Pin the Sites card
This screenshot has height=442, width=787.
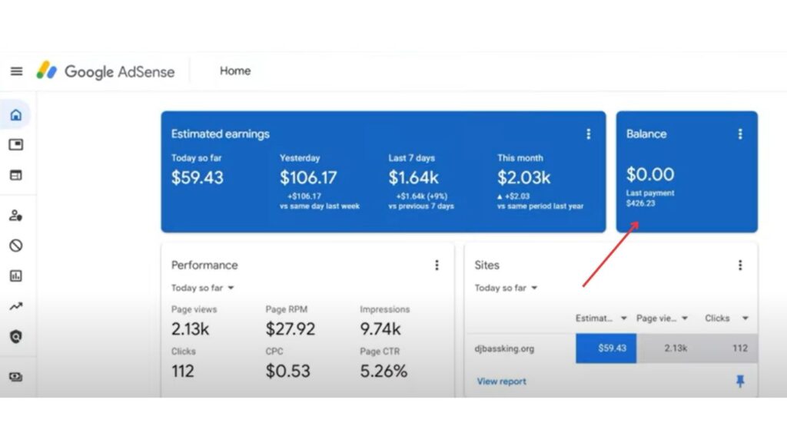(x=740, y=381)
